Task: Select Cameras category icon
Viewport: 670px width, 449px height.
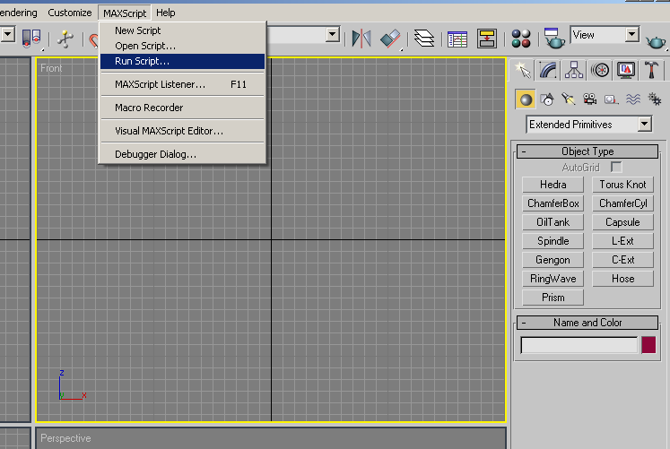Action: click(590, 99)
